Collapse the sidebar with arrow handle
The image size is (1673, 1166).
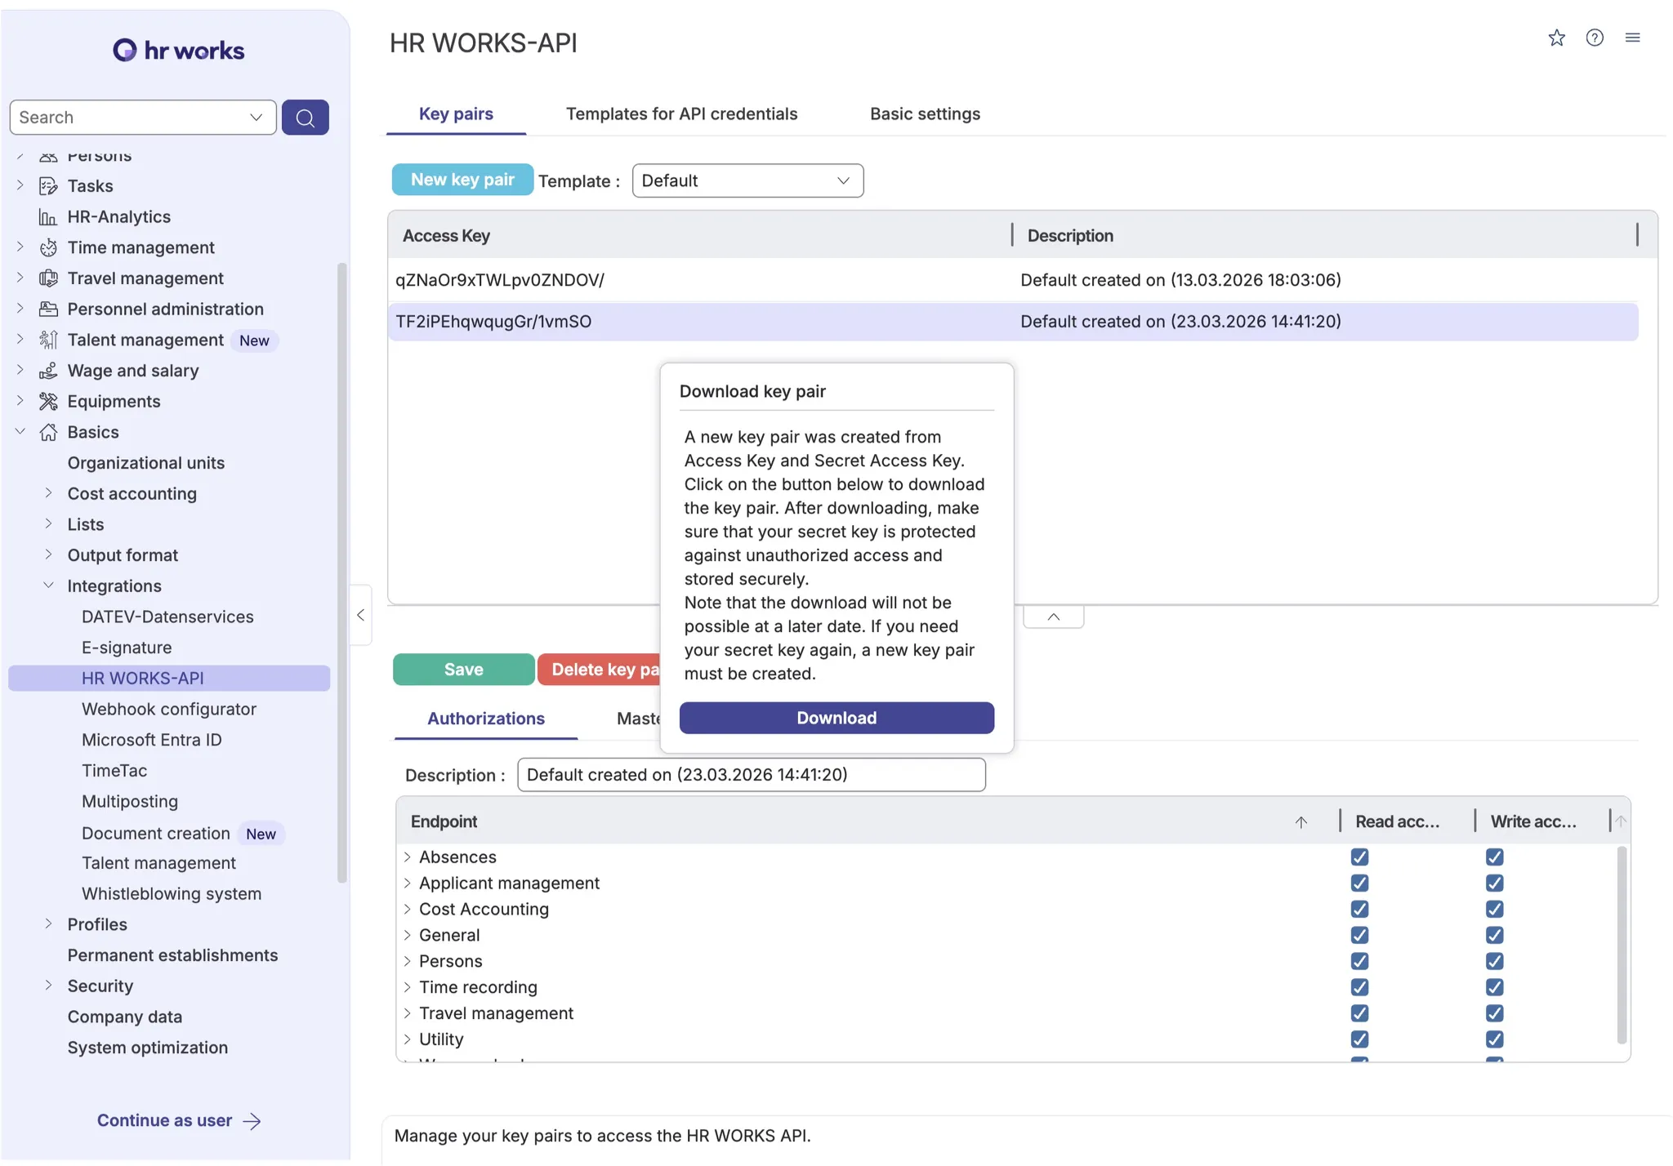pos(360,615)
